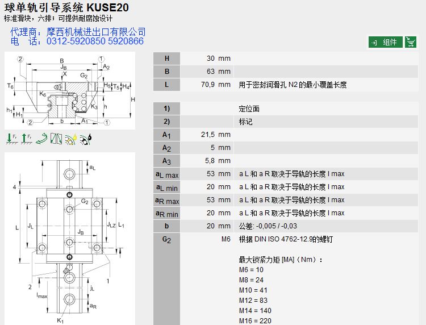The height and width of the screenshot is (325, 426).
Task: Open the top-view carriage rail drawing
Action: point(70,239)
